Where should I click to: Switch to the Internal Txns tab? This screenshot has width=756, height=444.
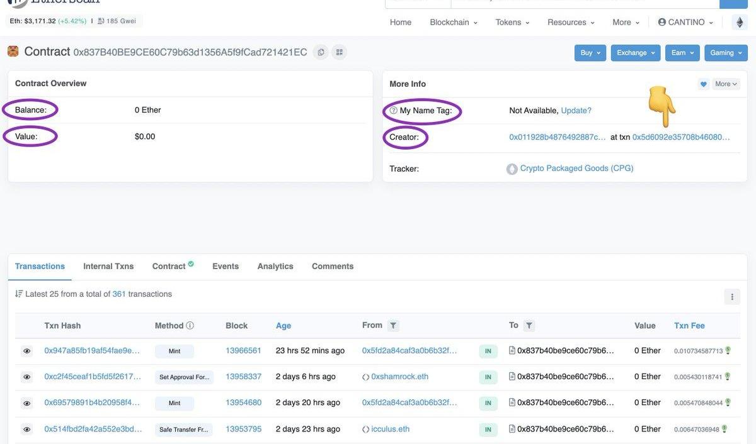108,266
